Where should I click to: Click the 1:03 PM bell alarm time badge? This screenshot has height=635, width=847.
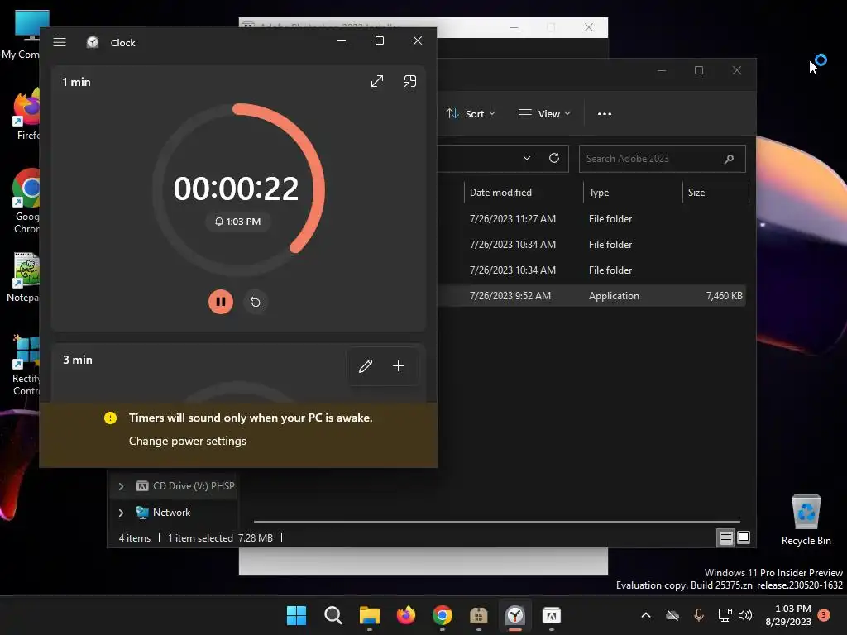(x=237, y=222)
